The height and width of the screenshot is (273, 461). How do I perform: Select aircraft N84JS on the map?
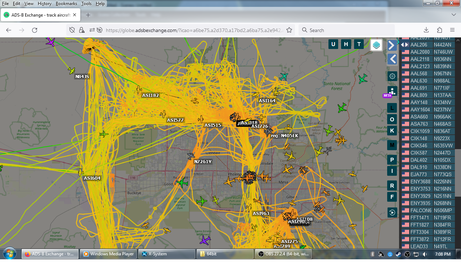72,71
